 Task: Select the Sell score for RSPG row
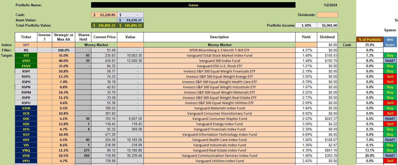tap(390, 76)
